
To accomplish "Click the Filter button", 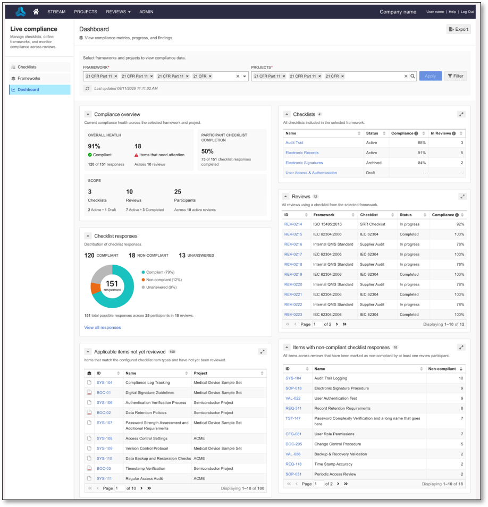I will coord(456,76).
